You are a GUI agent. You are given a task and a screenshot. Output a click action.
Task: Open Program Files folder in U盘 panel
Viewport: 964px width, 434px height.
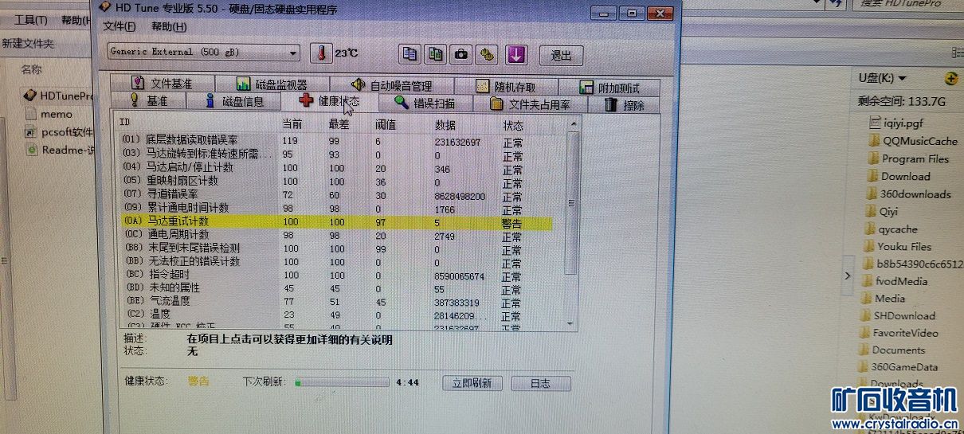point(908,158)
